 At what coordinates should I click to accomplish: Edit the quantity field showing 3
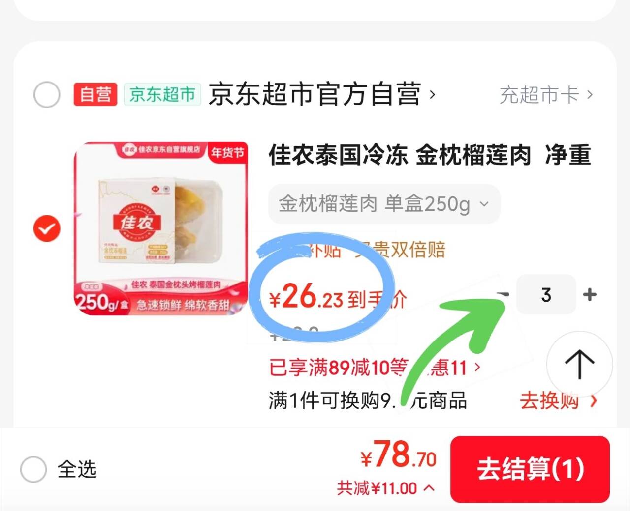(x=546, y=294)
